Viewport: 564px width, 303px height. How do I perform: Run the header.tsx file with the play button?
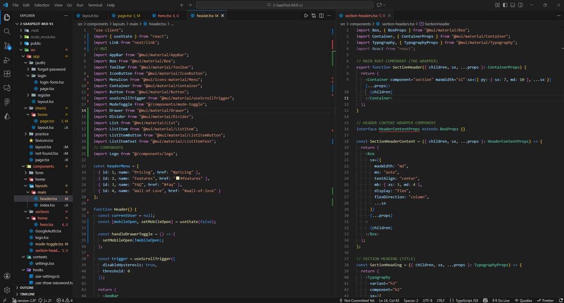click(x=306, y=15)
